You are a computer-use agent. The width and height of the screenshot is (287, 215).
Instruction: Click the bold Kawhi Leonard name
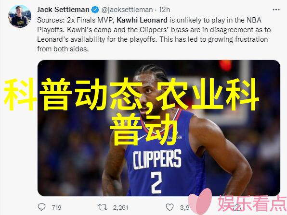tap(142, 20)
